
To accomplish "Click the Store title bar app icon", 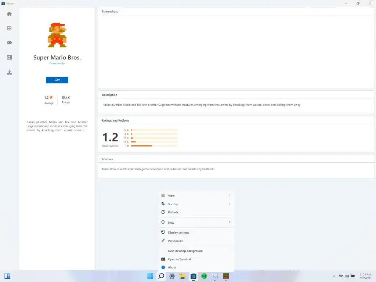I will pyautogui.click(x=3, y=3).
